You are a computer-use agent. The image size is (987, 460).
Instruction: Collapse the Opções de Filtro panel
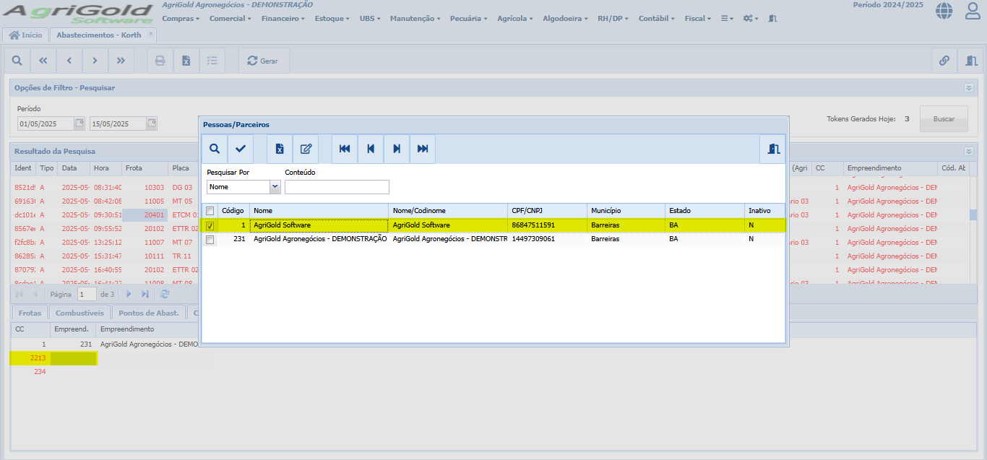(x=969, y=87)
